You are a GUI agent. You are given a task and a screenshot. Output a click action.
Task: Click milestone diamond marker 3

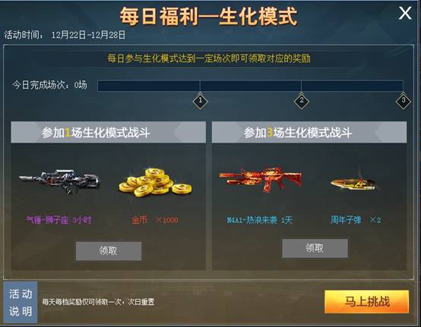tap(403, 101)
